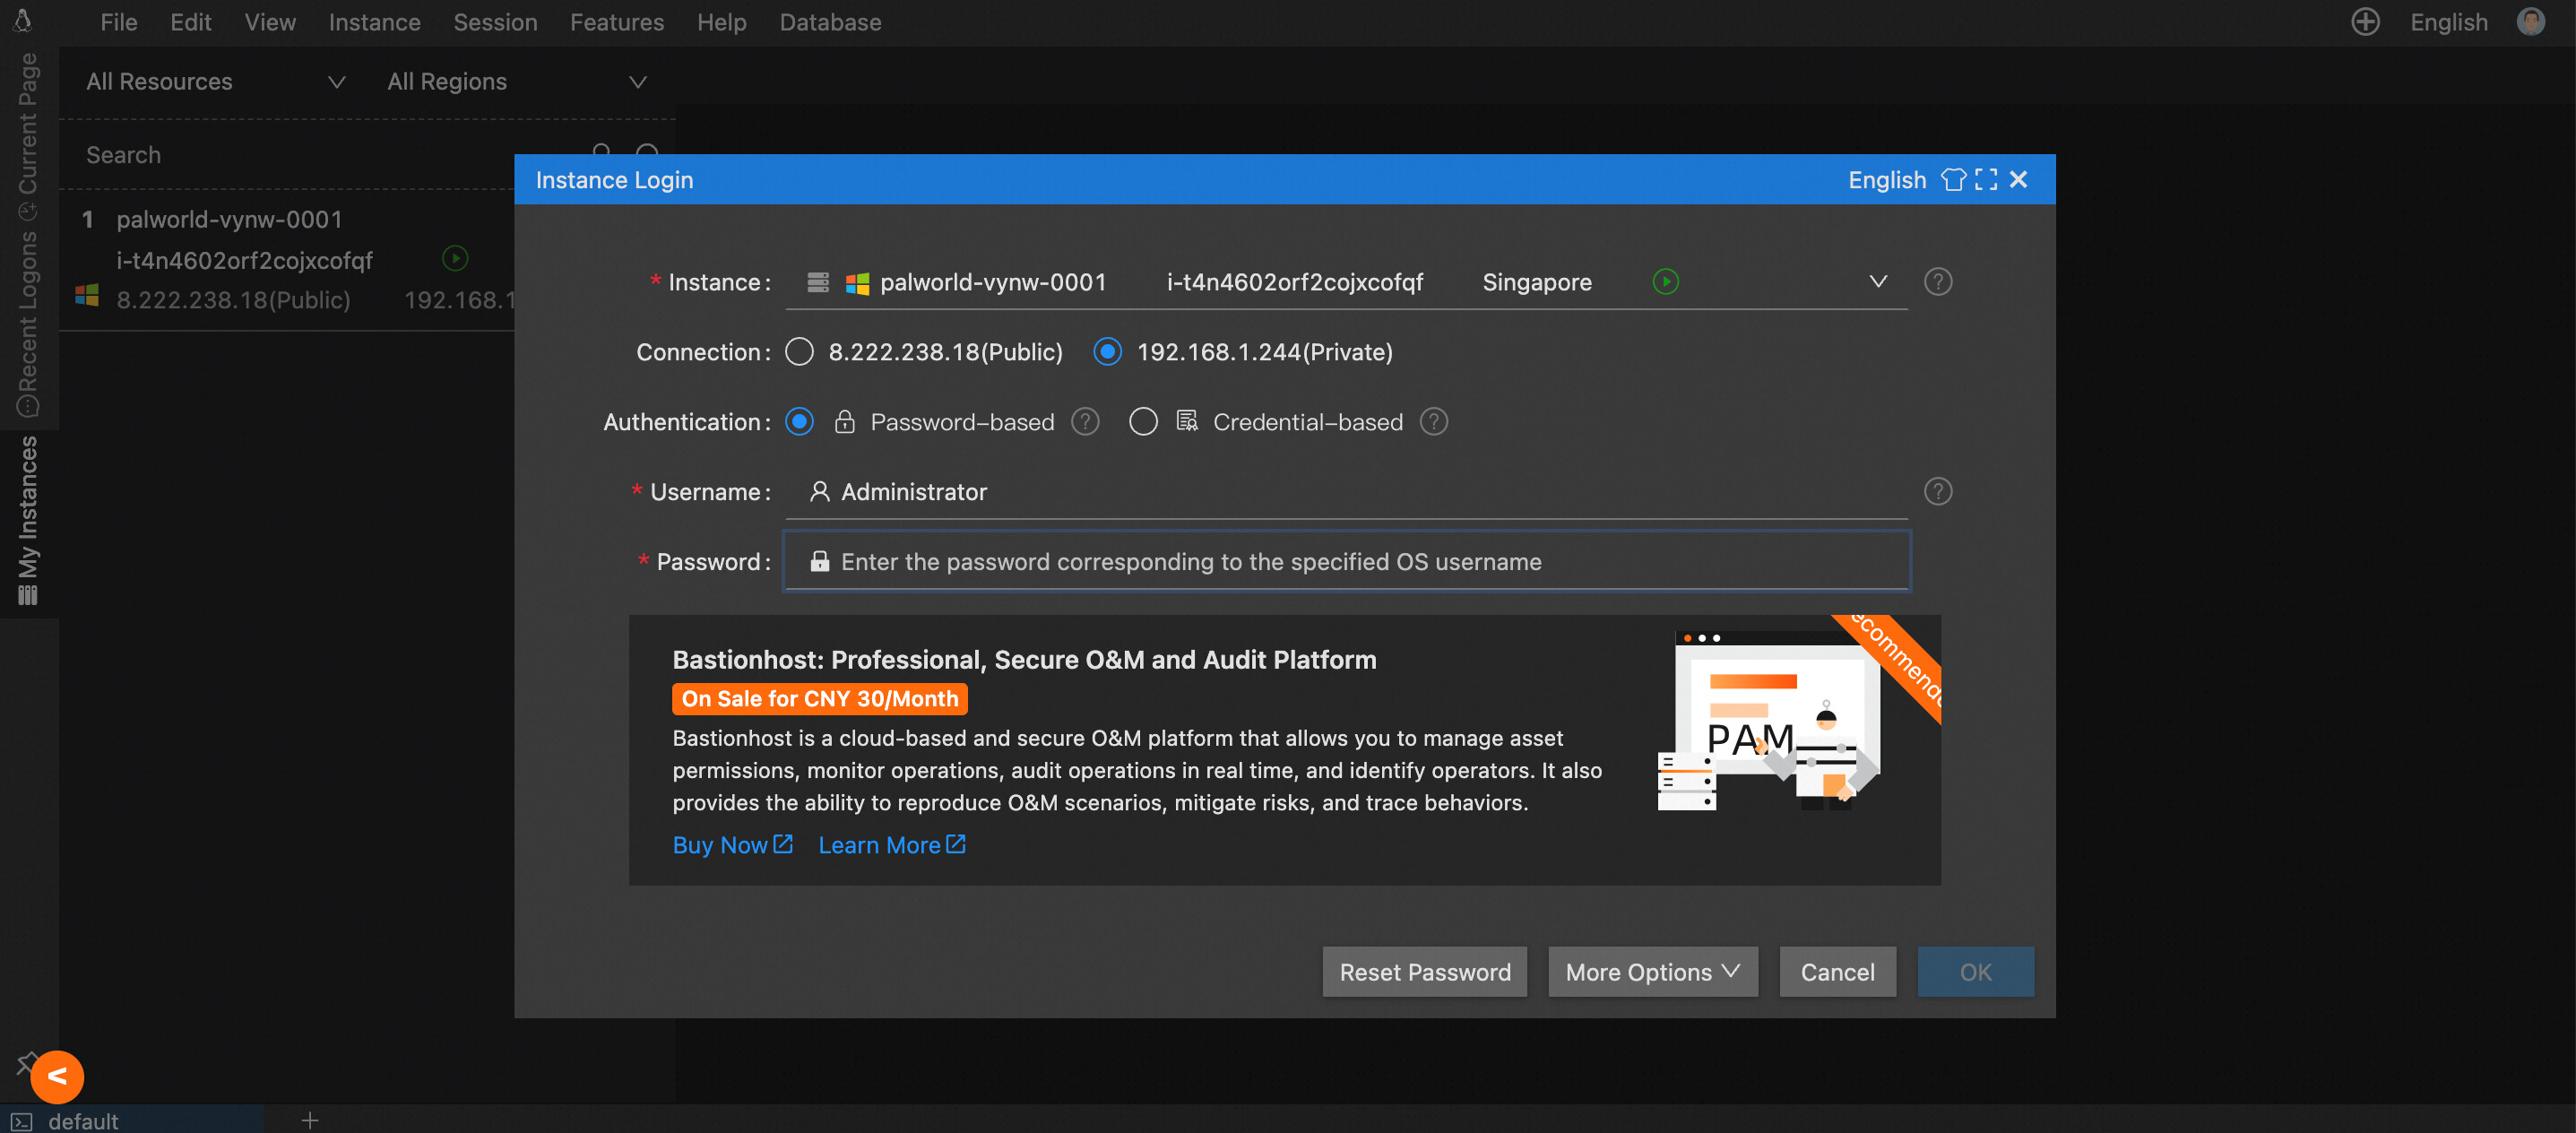
Task: Open the Session menu
Action: [x=495, y=22]
